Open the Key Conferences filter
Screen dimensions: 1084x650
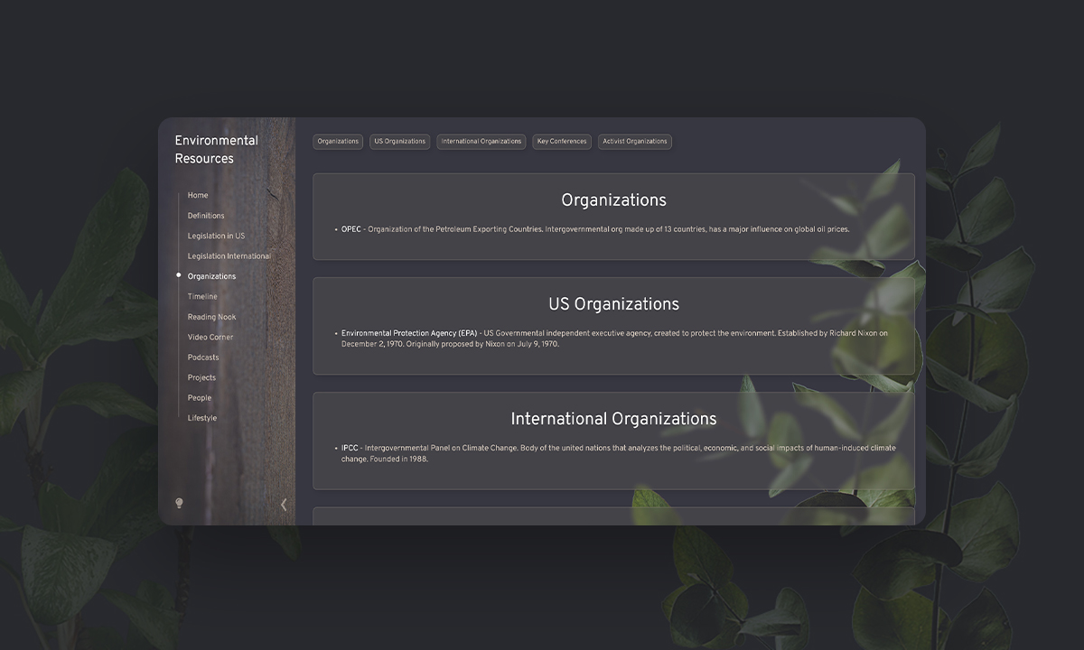pyautogui.click(x=561, y=141)
